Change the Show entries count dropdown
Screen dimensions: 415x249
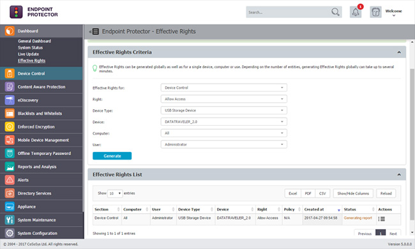(x=115, y=193)
